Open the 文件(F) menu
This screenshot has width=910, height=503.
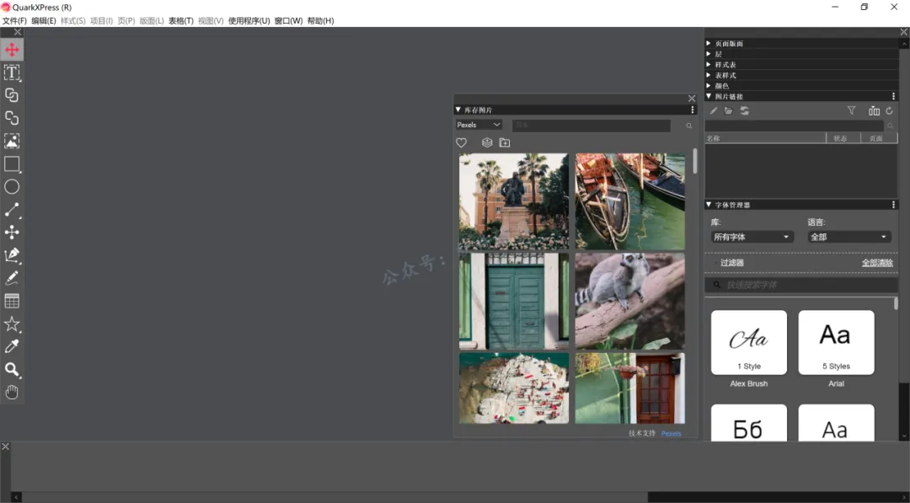pyautogui.click(x=14, y=21)
